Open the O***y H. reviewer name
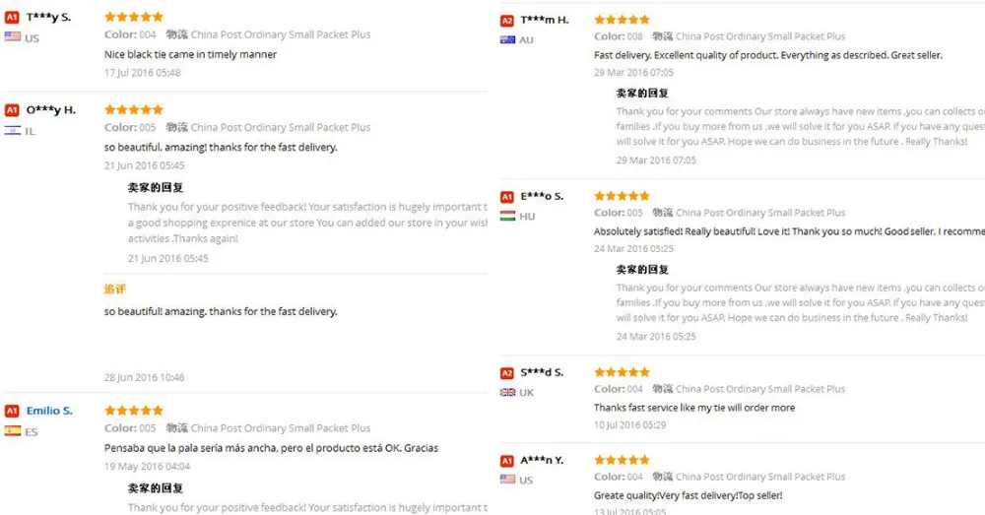Image resolution: width=985 pixels, height=515 pixels. point(51,110)
